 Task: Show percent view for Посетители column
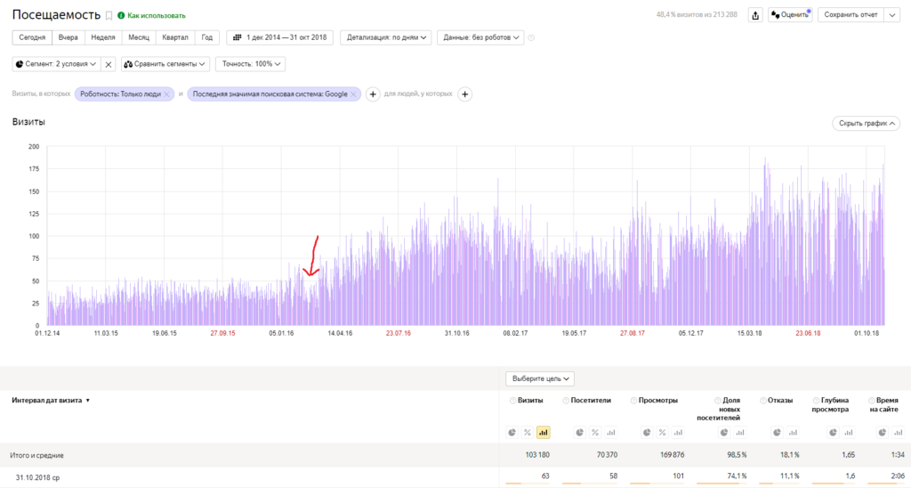(595, 432)
